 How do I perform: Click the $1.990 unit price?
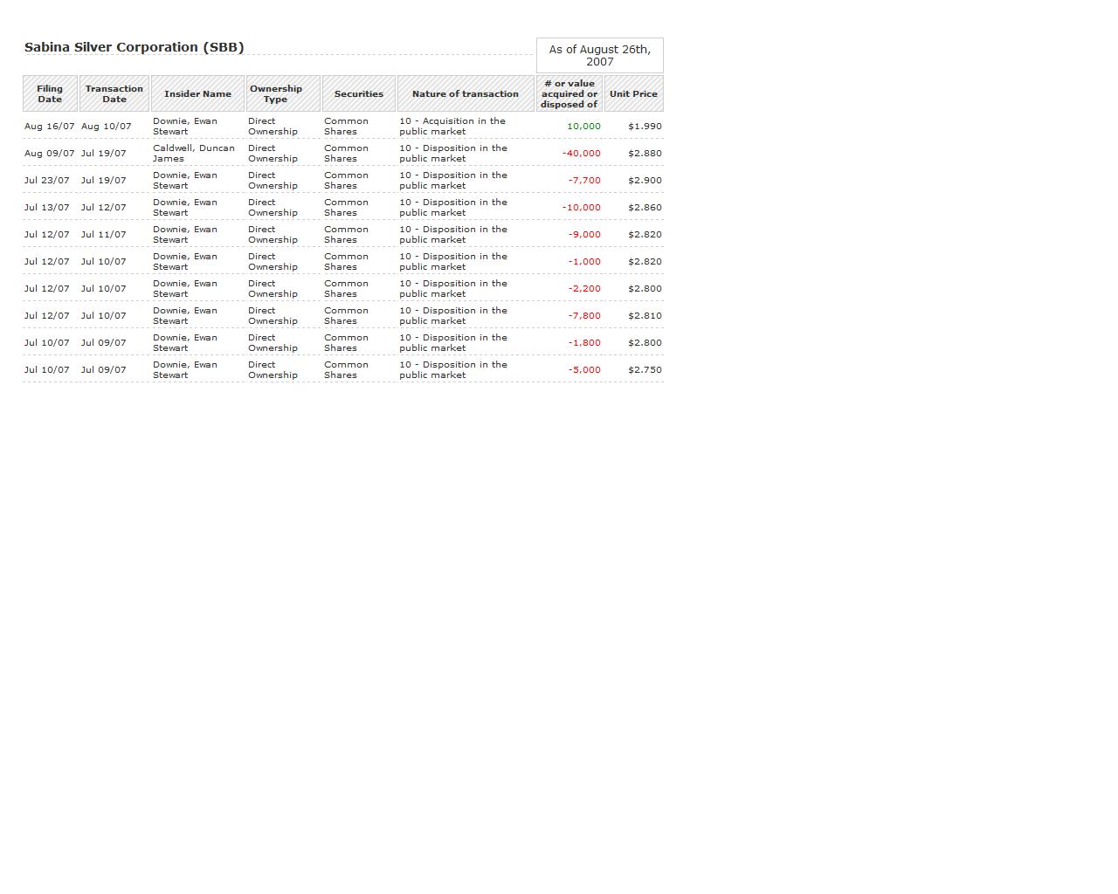(x=645, y=127)
